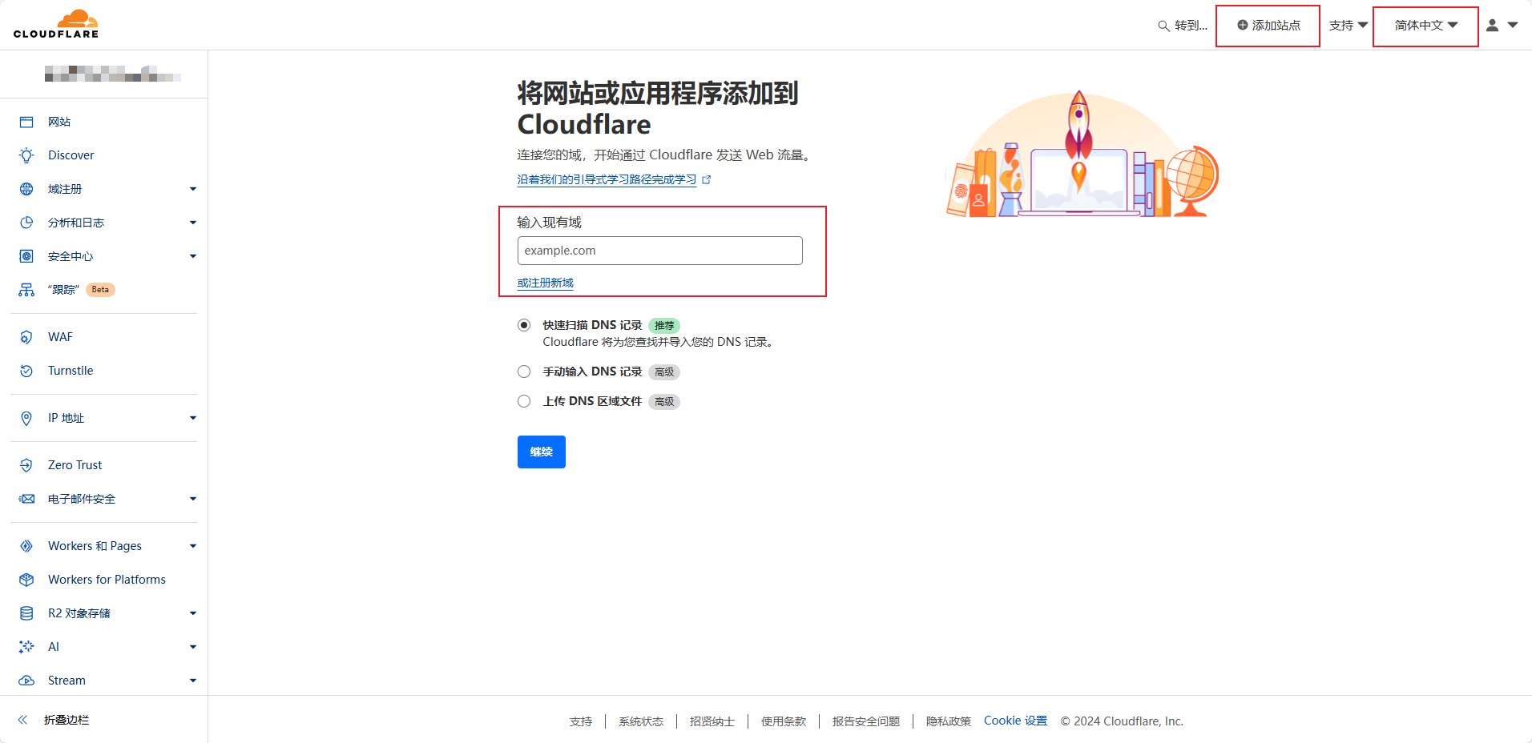Click the Workers for Platforms icon
Screen dimensions: 1532x743
point(26,580)
